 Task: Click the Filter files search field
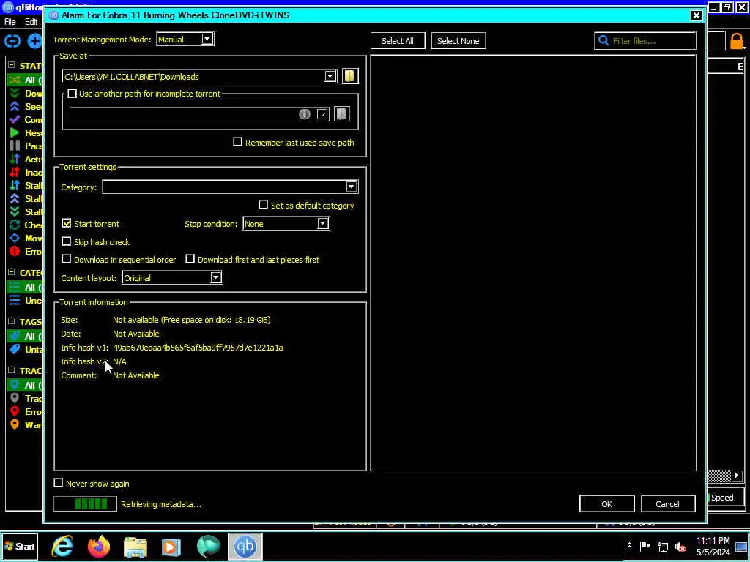pyautogui.click(x=645, y=41)
